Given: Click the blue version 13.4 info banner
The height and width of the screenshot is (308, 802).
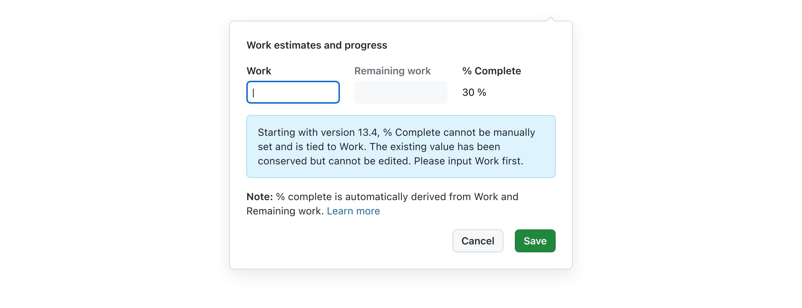Looking at the screenshot, I should 401,146.
